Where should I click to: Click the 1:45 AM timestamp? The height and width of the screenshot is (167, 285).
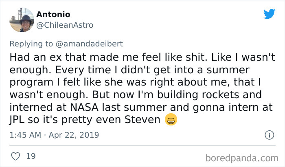pyautogui.click(x=24, y=135)
